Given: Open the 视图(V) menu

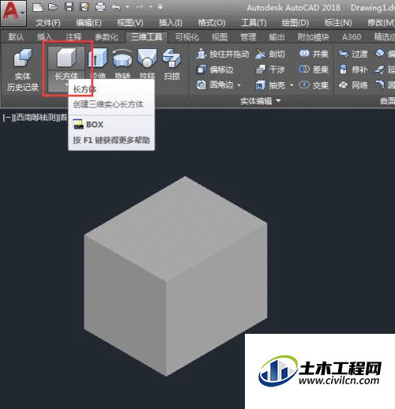Looking at the screenshot, I should [130, 23].
